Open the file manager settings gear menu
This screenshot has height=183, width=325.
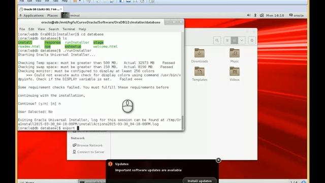(x=252, y=40)
